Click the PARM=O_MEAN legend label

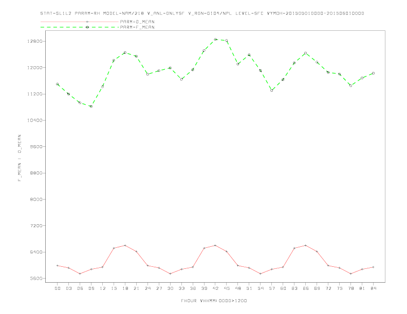[x=137, y=22]
